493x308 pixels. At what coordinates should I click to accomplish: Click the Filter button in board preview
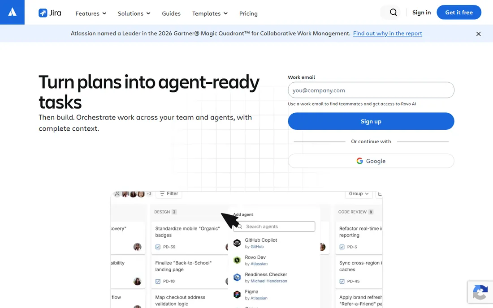click(169, 194)
